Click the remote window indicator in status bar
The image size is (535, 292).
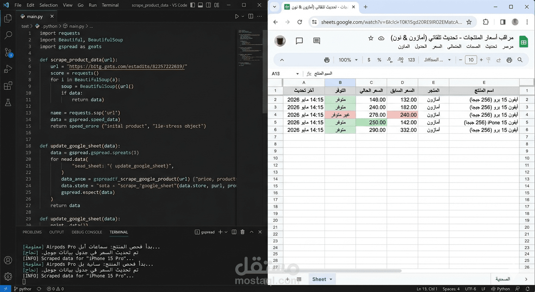5,289
